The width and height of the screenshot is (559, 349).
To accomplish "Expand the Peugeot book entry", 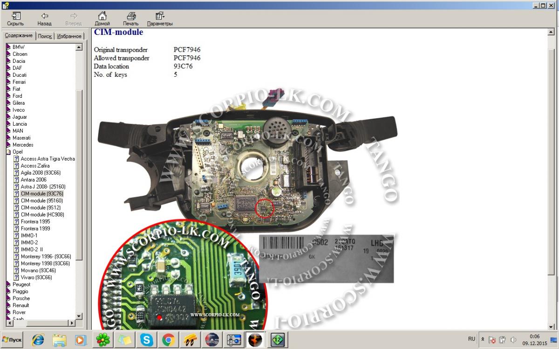I will click(21, 284).
